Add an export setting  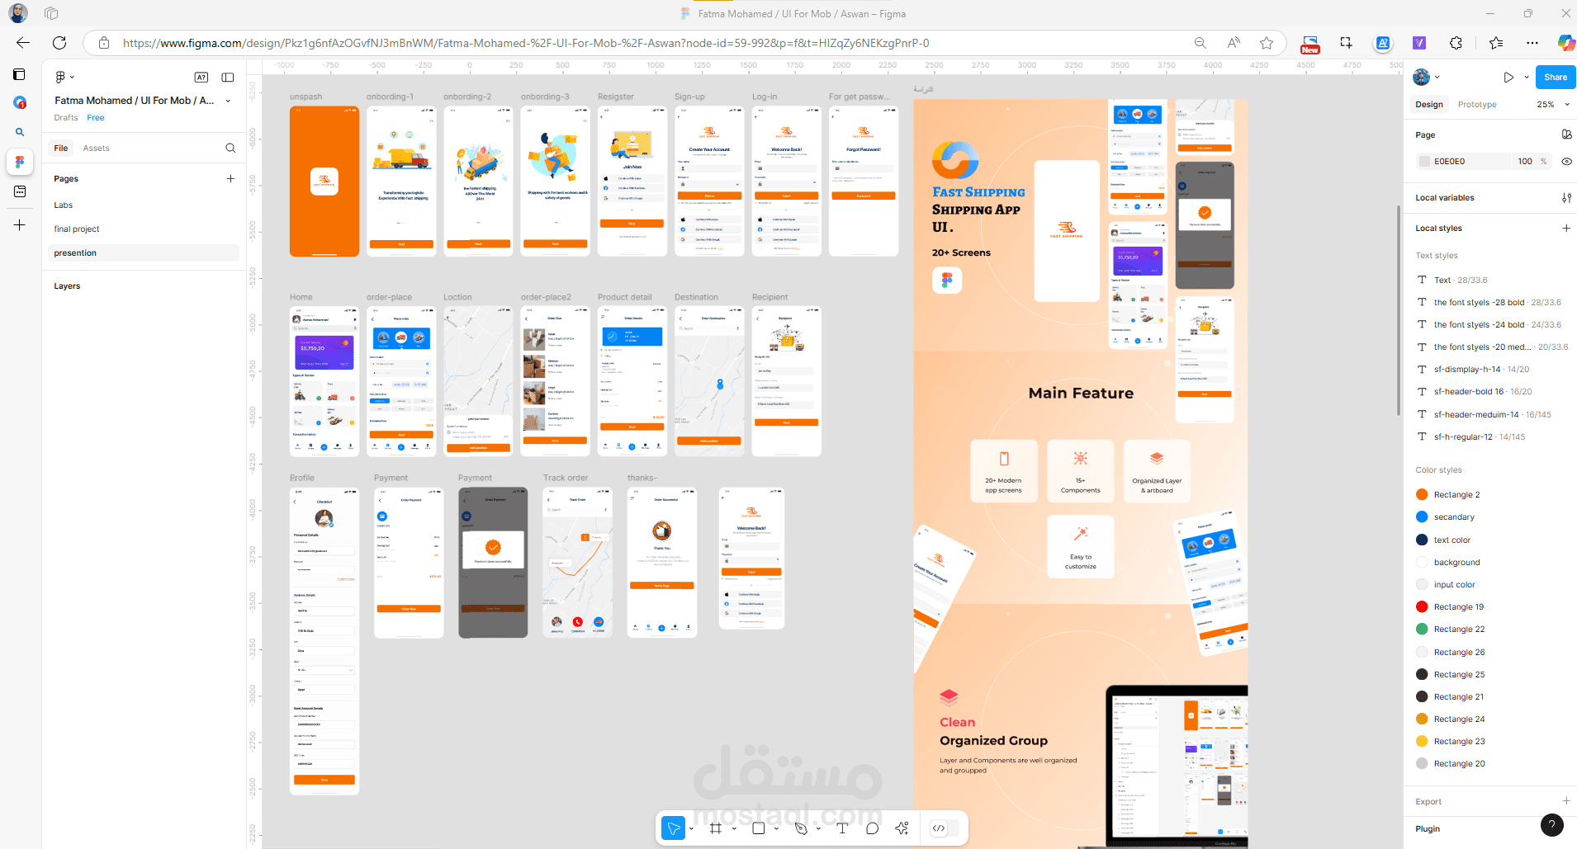(x=1566, y=801)
